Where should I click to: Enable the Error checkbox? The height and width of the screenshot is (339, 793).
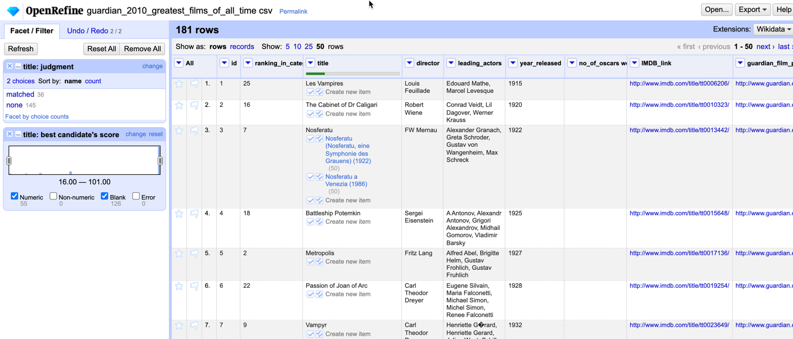pos(135,197)
